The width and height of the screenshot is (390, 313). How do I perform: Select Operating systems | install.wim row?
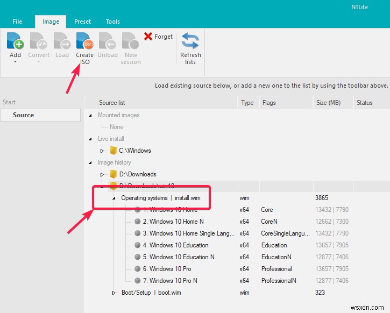click(161, 198)
